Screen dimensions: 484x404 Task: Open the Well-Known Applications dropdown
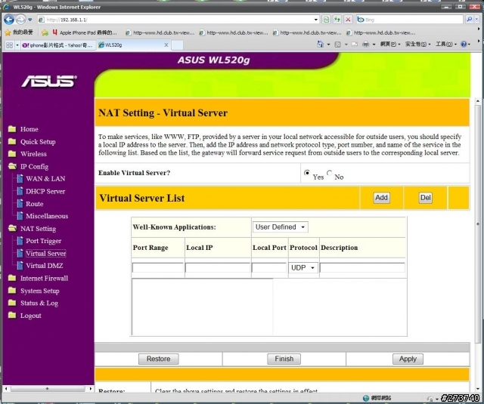pyautogui.click(x=281, y=227)
